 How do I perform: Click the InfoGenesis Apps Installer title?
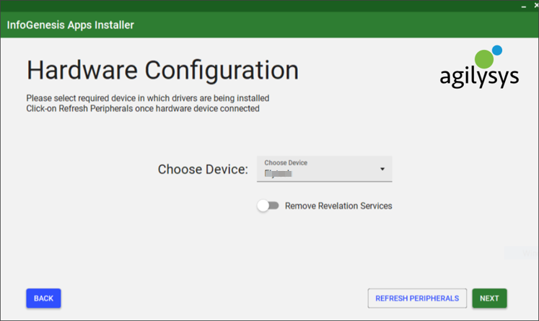(71, 25)
